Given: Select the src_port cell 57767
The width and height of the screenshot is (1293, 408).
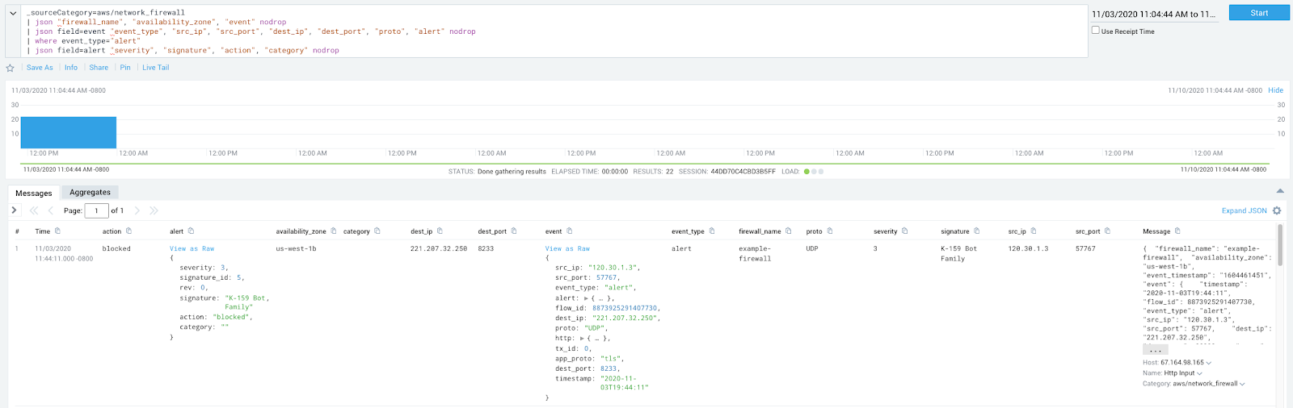Looking at the screenshot, I should point(1085,249).
